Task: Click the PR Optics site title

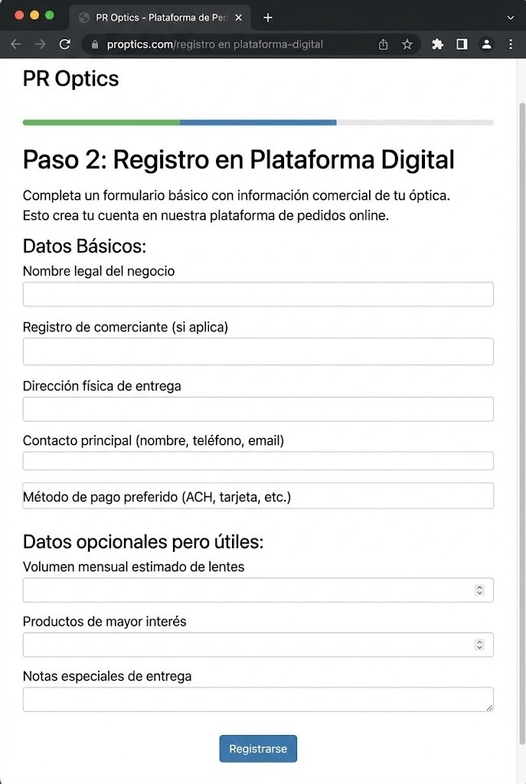Action: (70, 78)
